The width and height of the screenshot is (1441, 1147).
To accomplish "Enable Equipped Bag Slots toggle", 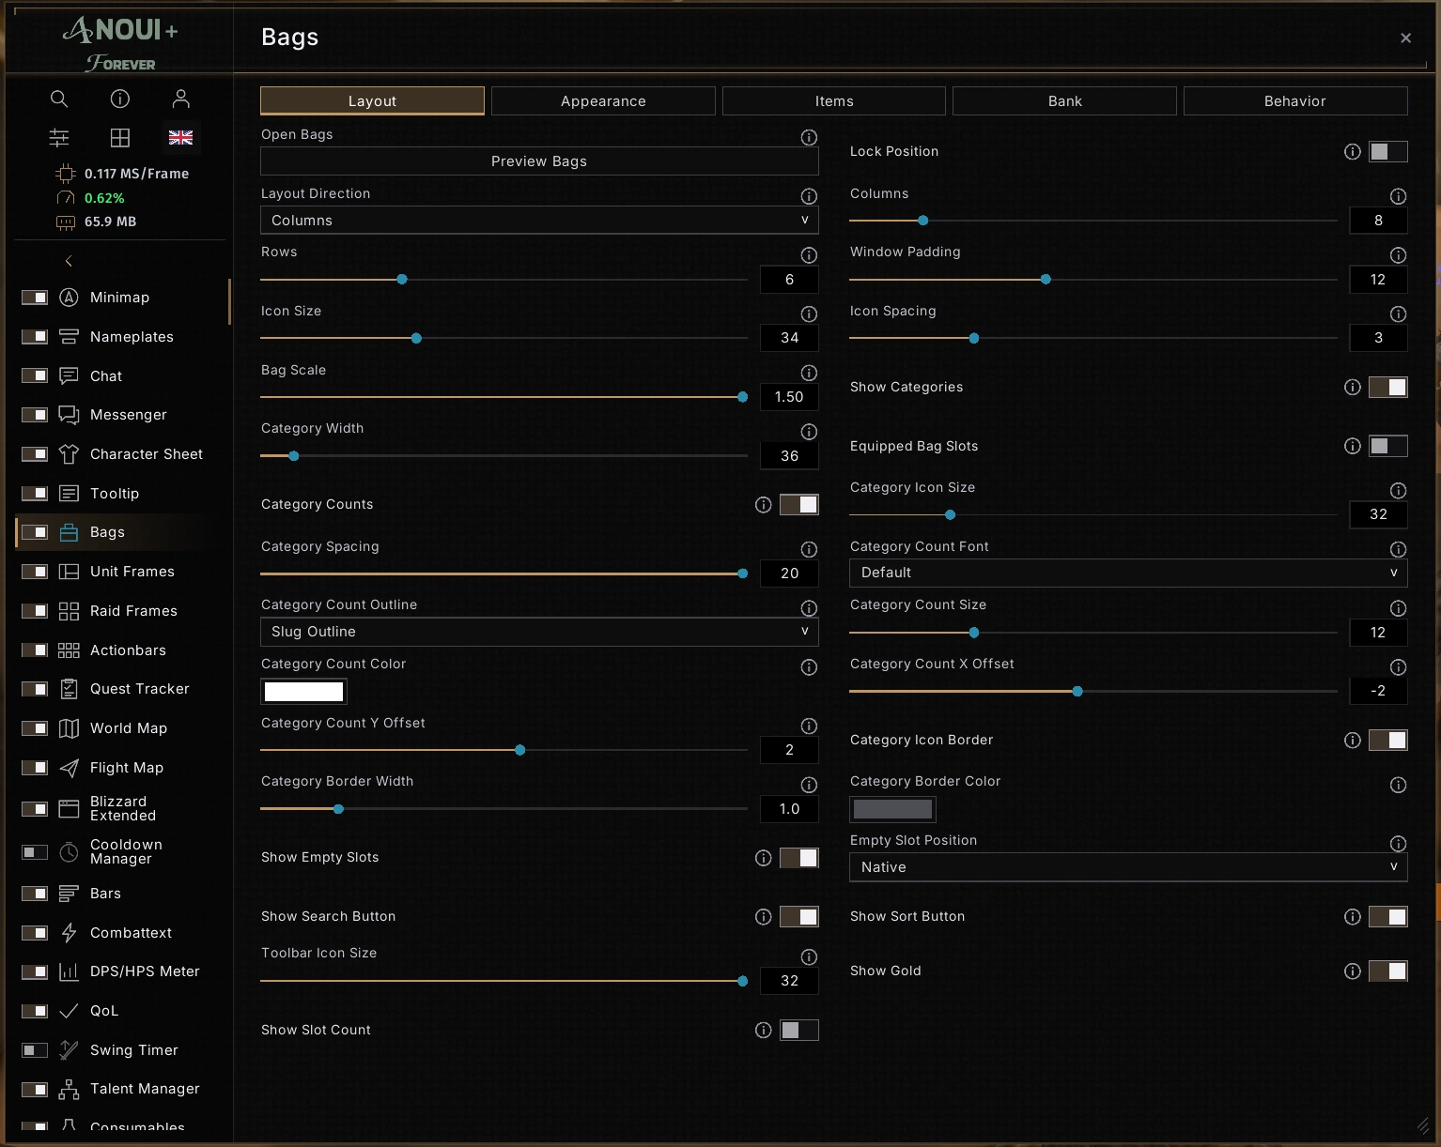I will (x=1388, y=447).
